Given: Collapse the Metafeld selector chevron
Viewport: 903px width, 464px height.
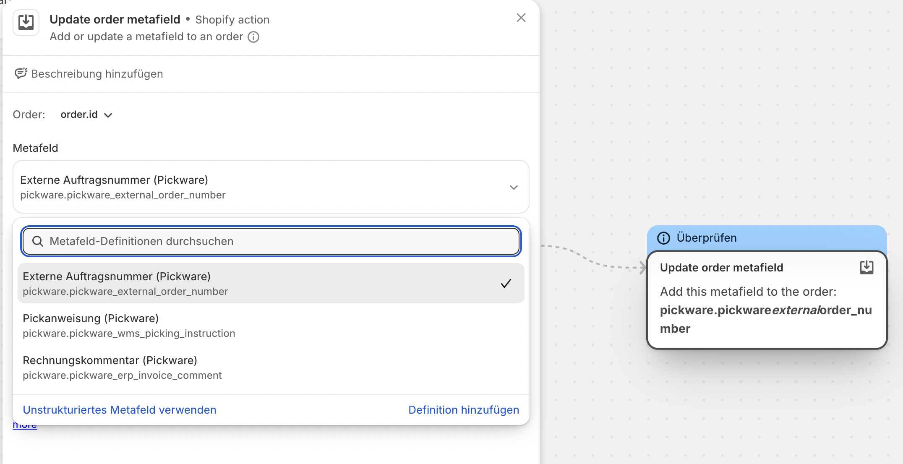Looking at the screenshot, I should [x=514, y=187].
